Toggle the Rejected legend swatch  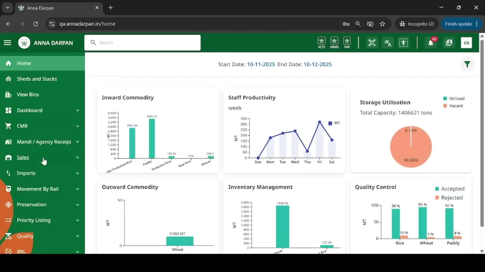[x=437, y=198]
